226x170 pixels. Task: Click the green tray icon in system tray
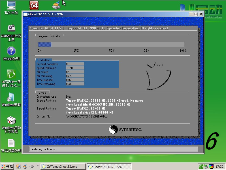[x=201, y=167]
